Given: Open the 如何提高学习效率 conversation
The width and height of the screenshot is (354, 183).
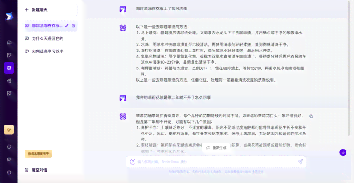Looking at the screenshot, I should (x=48, y=51).
